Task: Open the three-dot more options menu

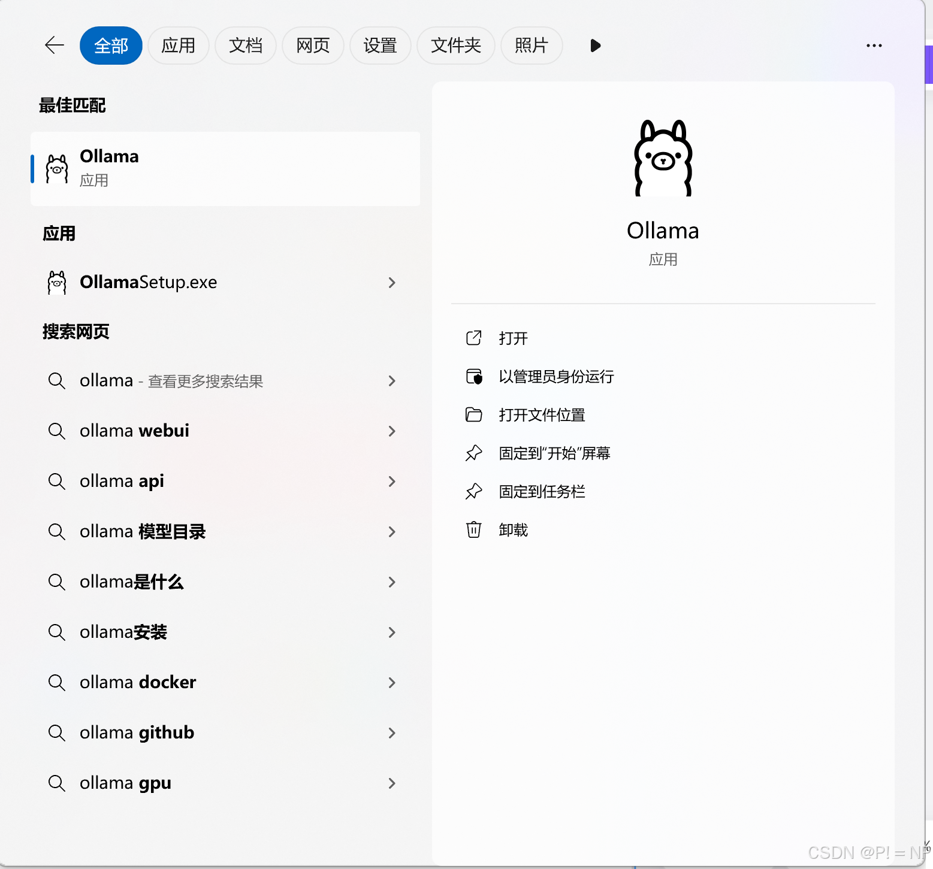Action: [x=874, y=46]
